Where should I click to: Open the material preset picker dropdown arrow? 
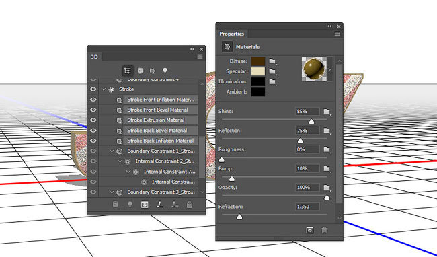(330, 69)
